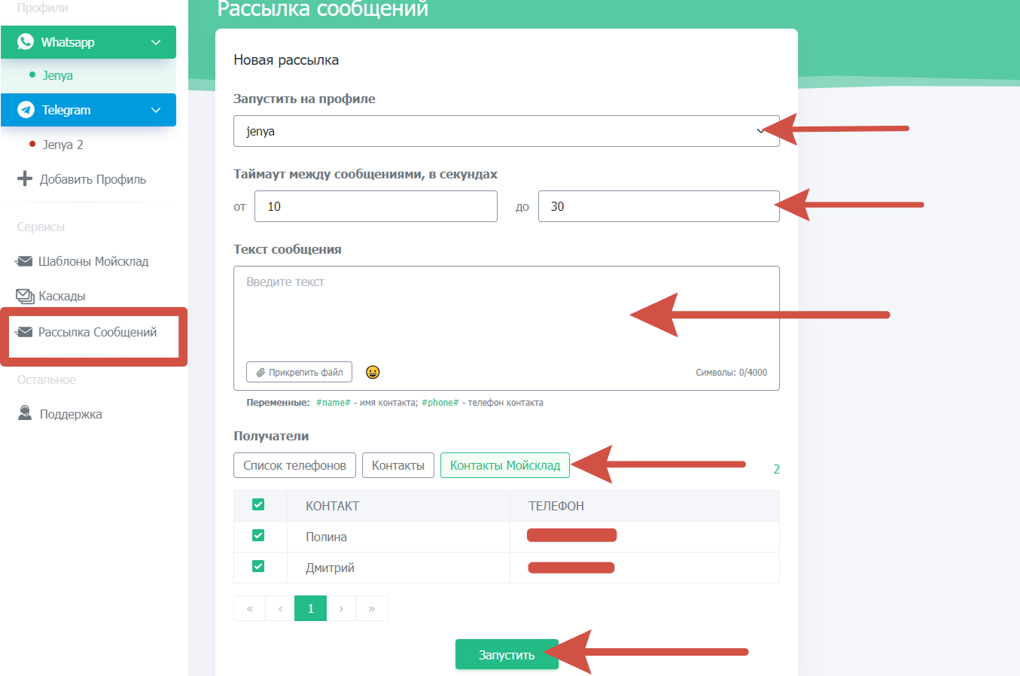The height and width of the screenshot is (676, 1020).
Task: Collapse the Telegram profiles chevron
Action: (x=156, y=110)
